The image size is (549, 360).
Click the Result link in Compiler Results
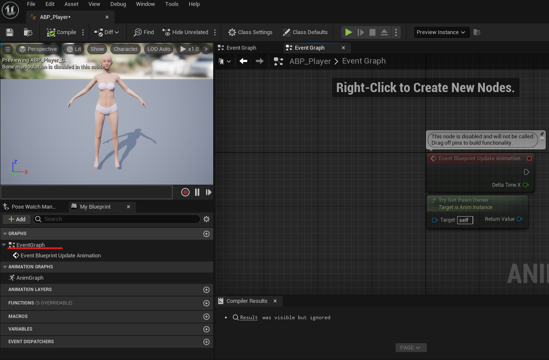click(249, 318)
